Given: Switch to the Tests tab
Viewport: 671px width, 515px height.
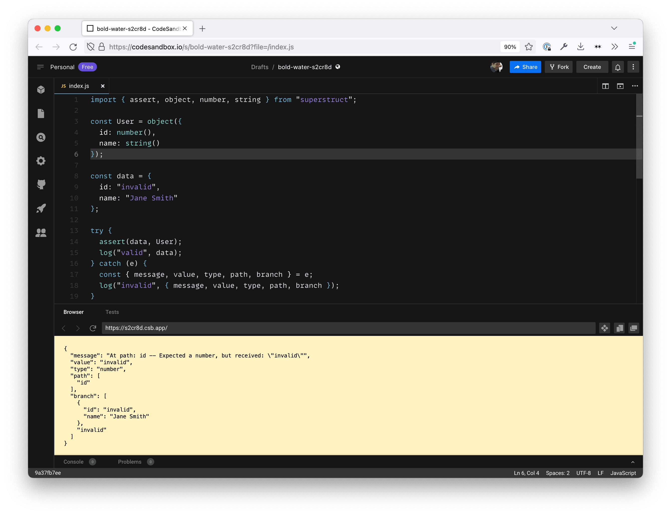Looking at the screenshot, I should 112,312.
